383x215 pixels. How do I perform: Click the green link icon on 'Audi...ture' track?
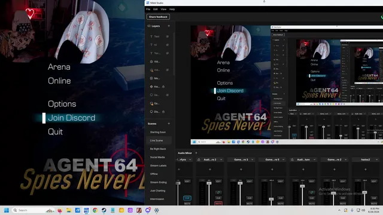click(312, 192)
